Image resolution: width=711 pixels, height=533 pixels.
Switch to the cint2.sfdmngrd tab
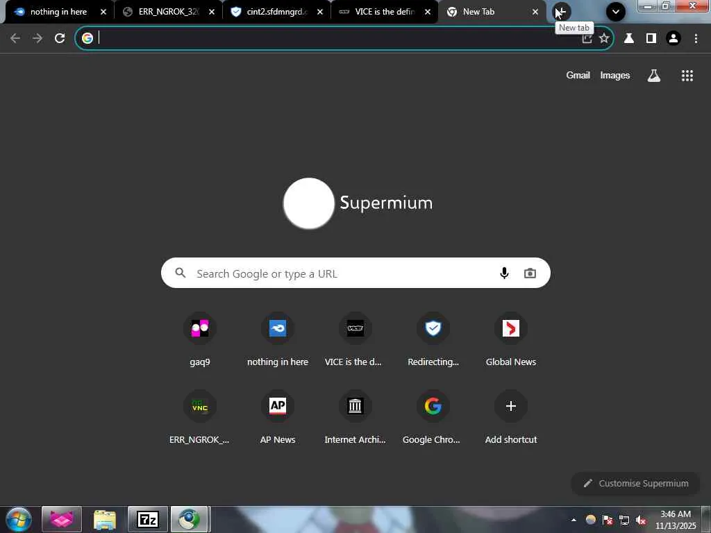click(276, 12)
